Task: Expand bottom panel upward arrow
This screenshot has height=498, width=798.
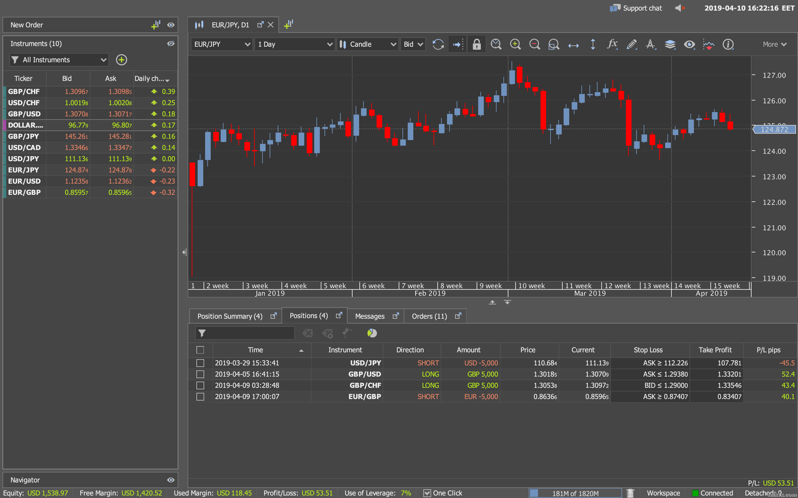Action: tap(492, 302)
